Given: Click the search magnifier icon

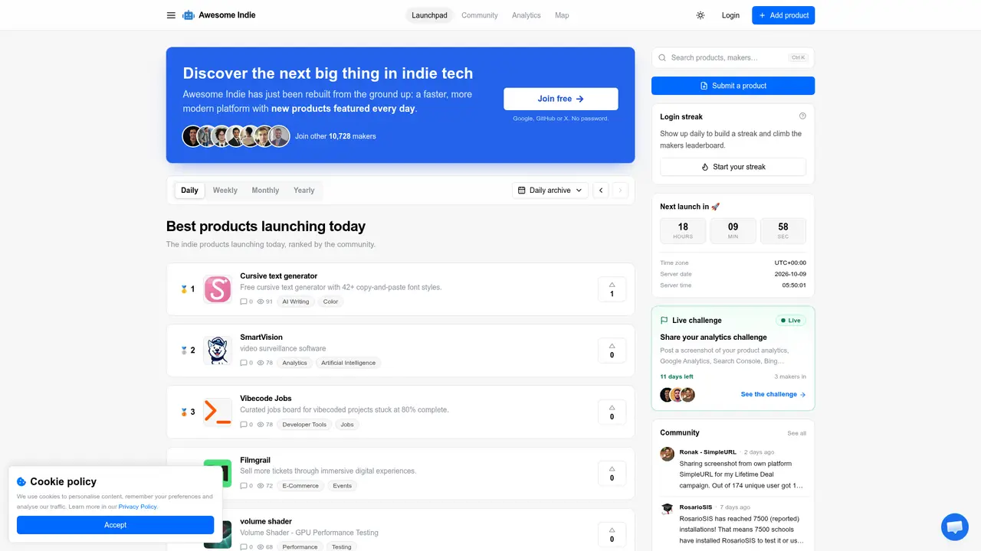Looking at the screenshot, I should click(662, 57).
